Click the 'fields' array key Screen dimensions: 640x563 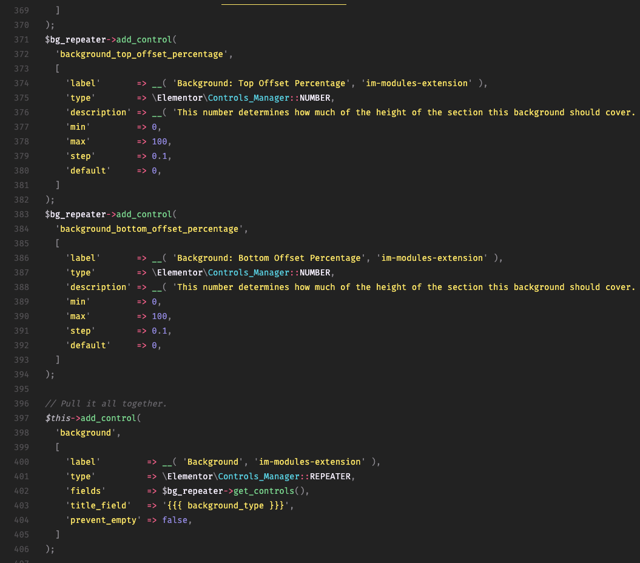coord(86,491)
